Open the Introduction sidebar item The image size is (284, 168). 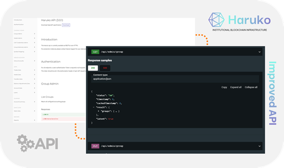tap(18, 20)
